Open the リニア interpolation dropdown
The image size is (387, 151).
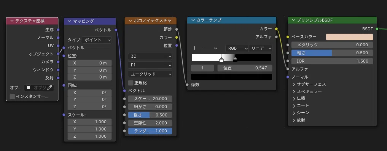(260, 49)
